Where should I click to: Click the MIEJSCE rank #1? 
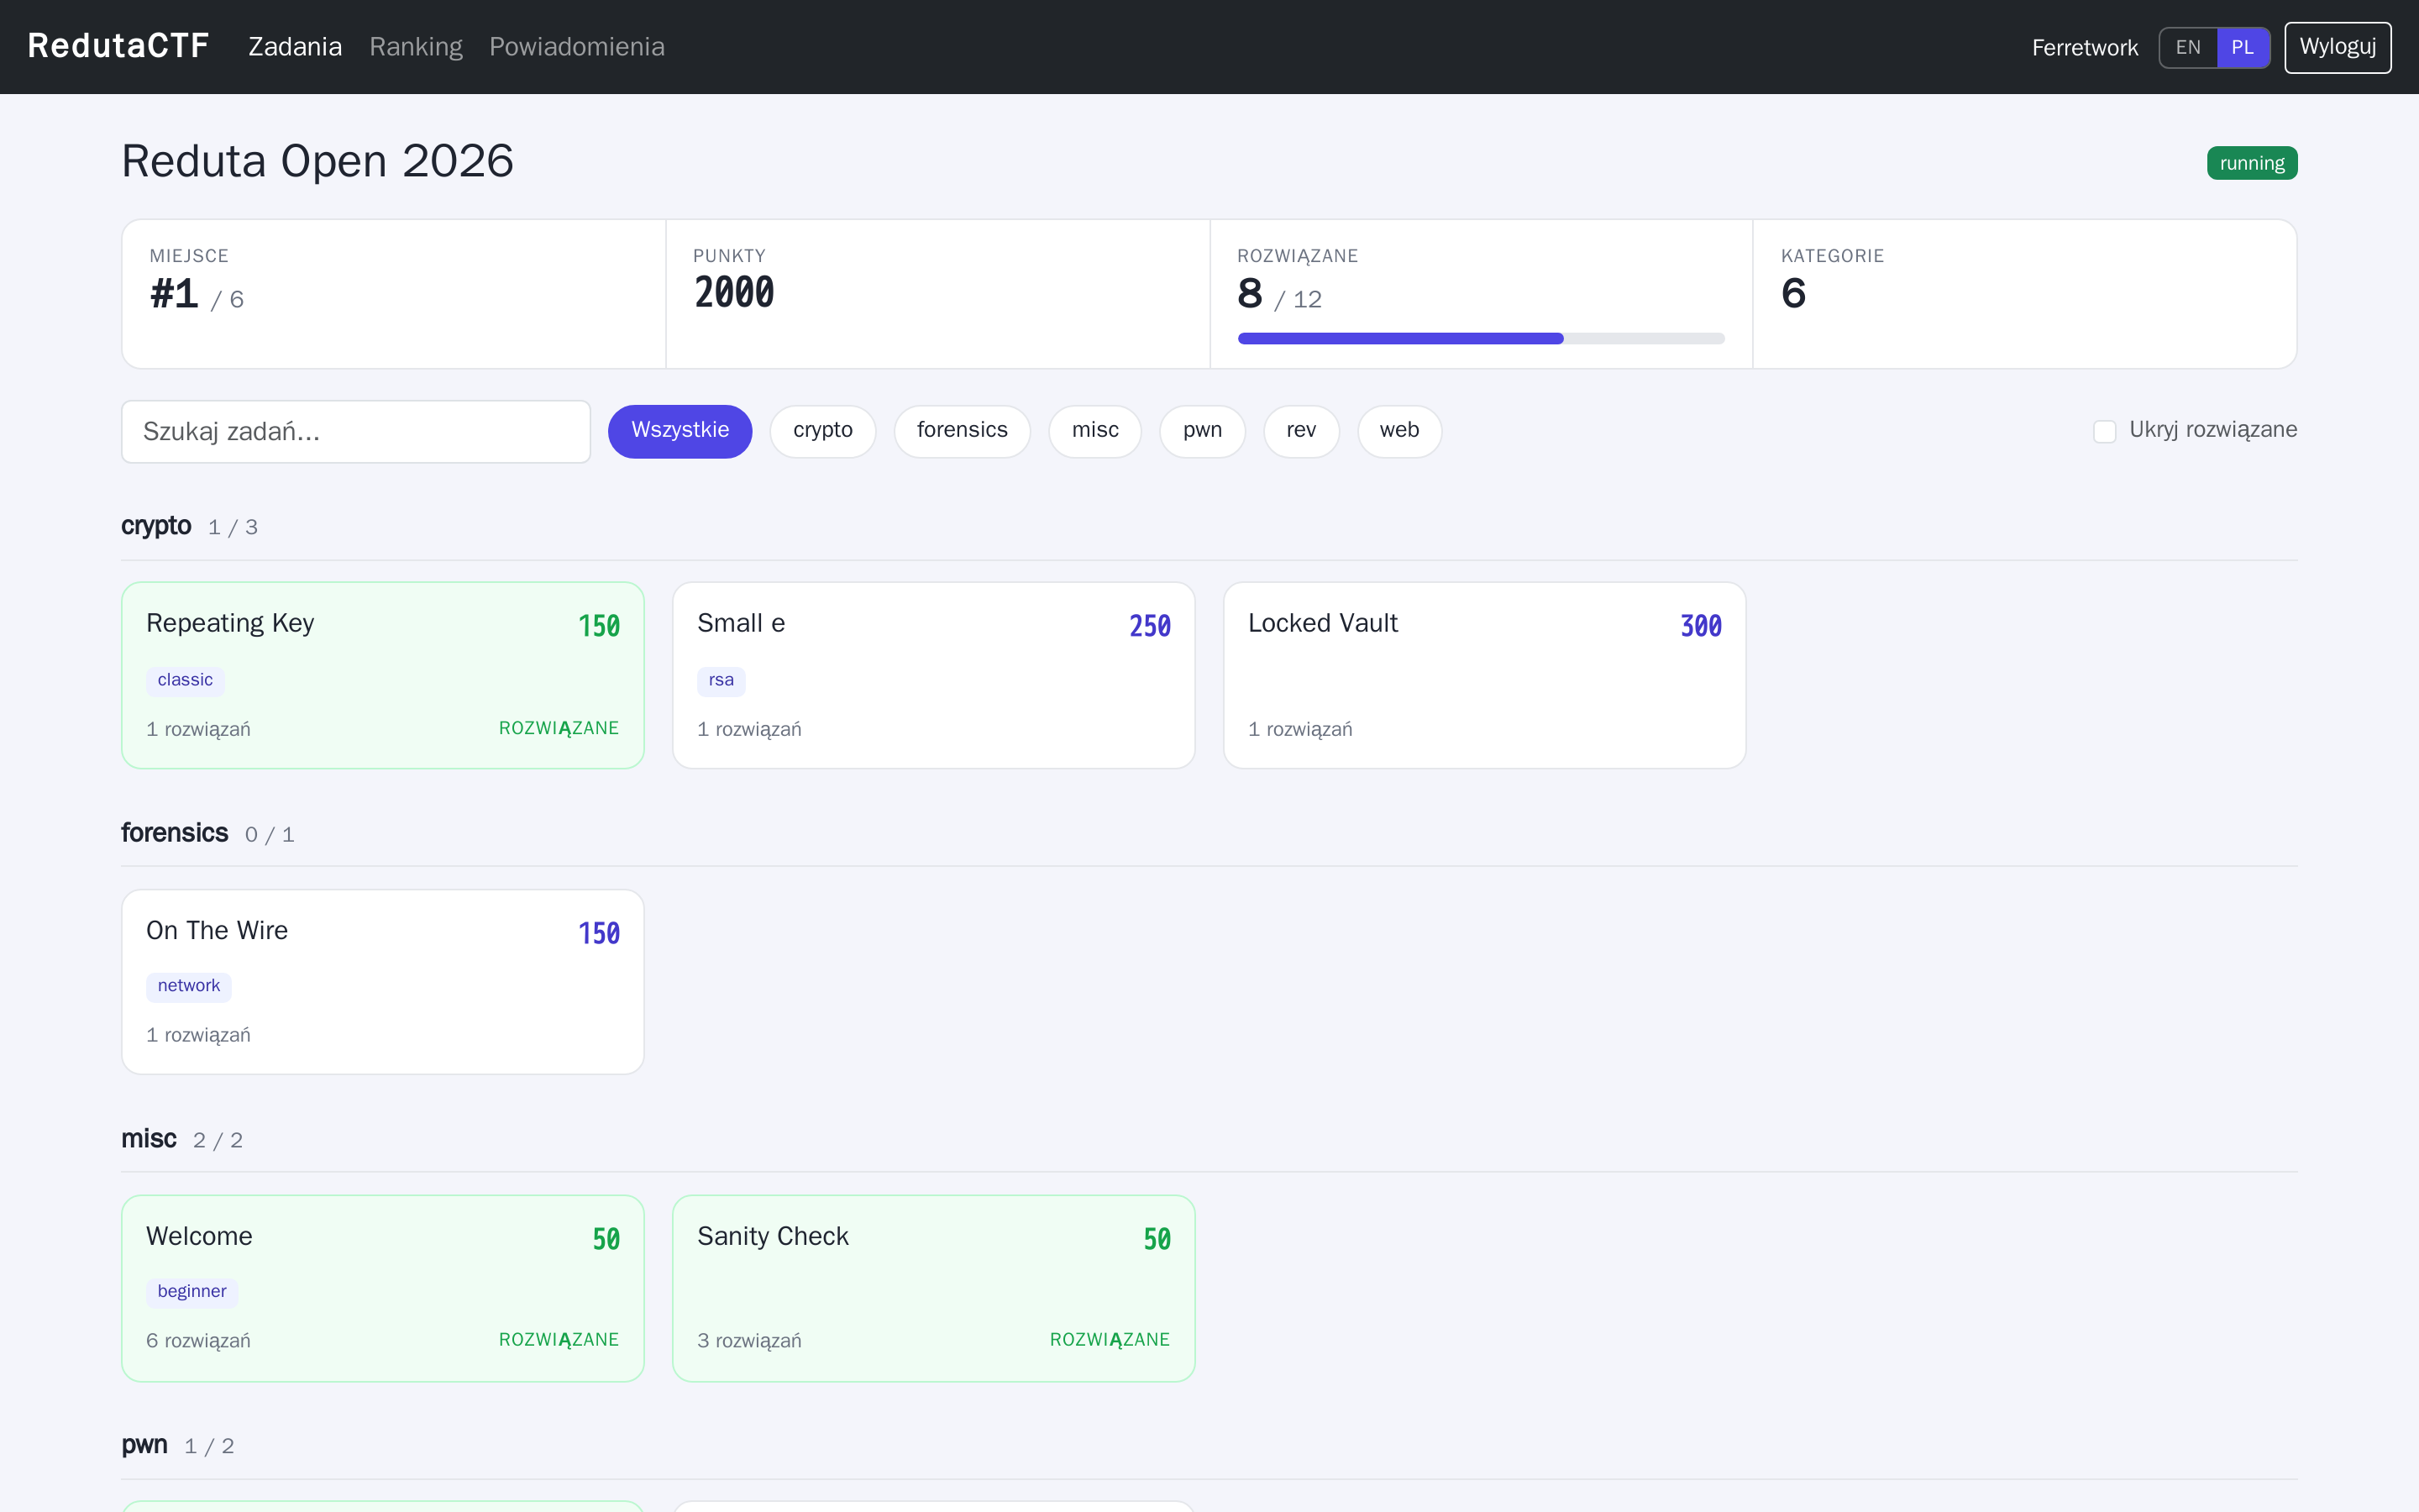[x=174, y=294]
